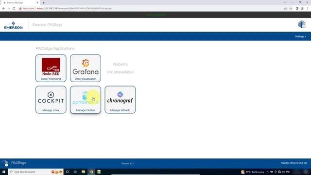Reload the page with refresh button
This screenshot has height=175, width=311.
point(14,9)
